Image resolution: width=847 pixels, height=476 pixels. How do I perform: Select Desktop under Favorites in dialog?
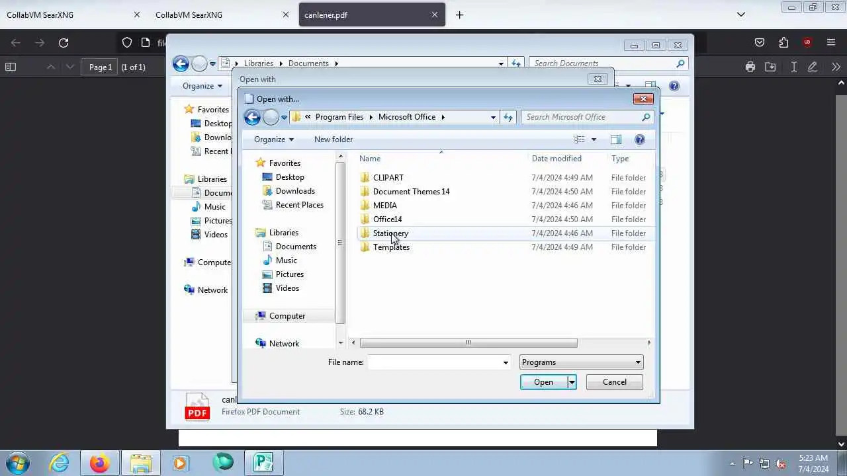pyautogui.click(x=290, y=177)
